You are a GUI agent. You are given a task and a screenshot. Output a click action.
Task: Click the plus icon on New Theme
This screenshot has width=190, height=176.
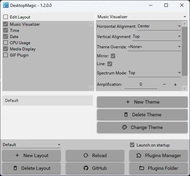[x=128, y=102]
